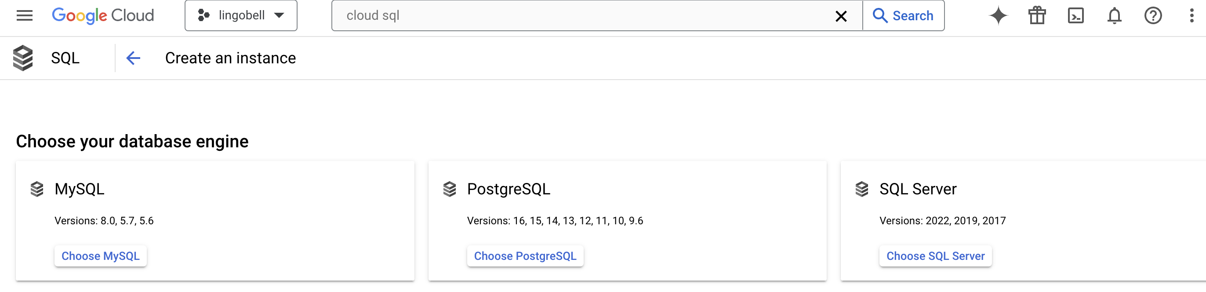Open the Gemini sparkle assistant icon
Screen dimensions: 1206x292
tap(998, 15)
